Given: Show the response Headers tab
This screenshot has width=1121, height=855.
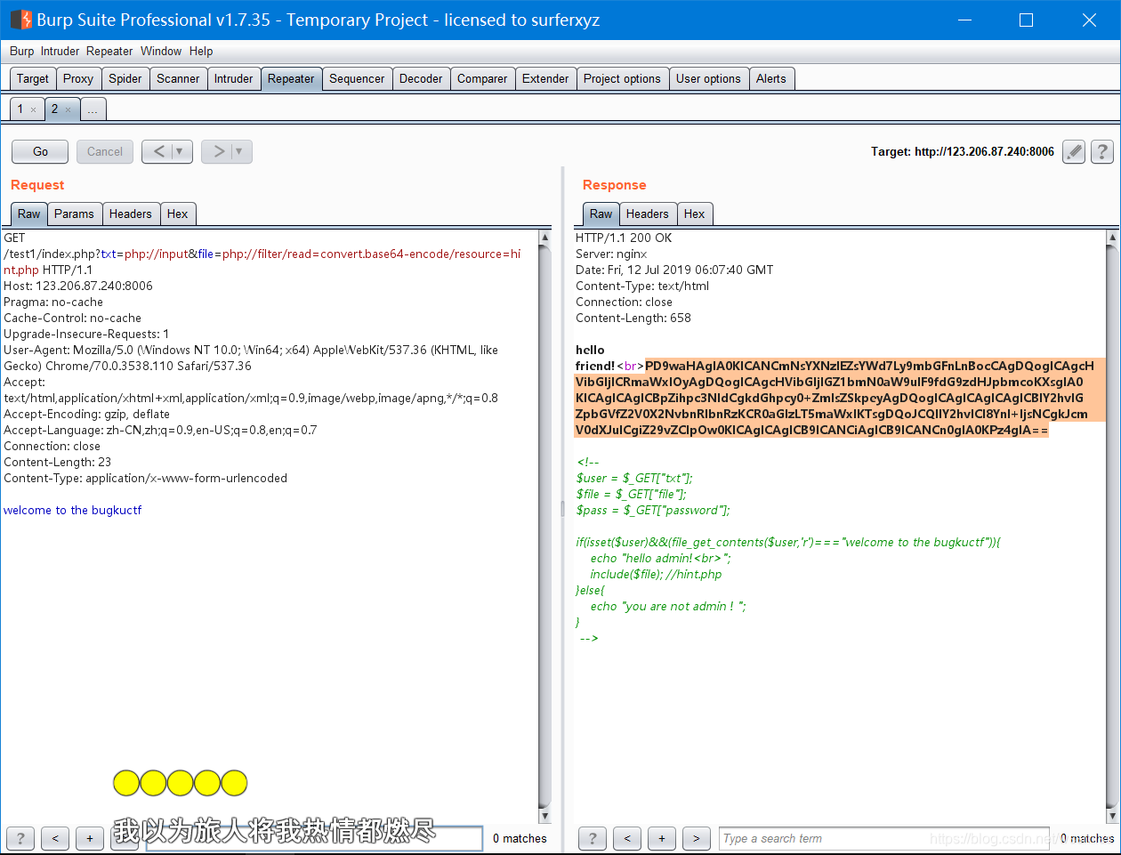Looking at the screenshot, I should [x=647, y=214].
